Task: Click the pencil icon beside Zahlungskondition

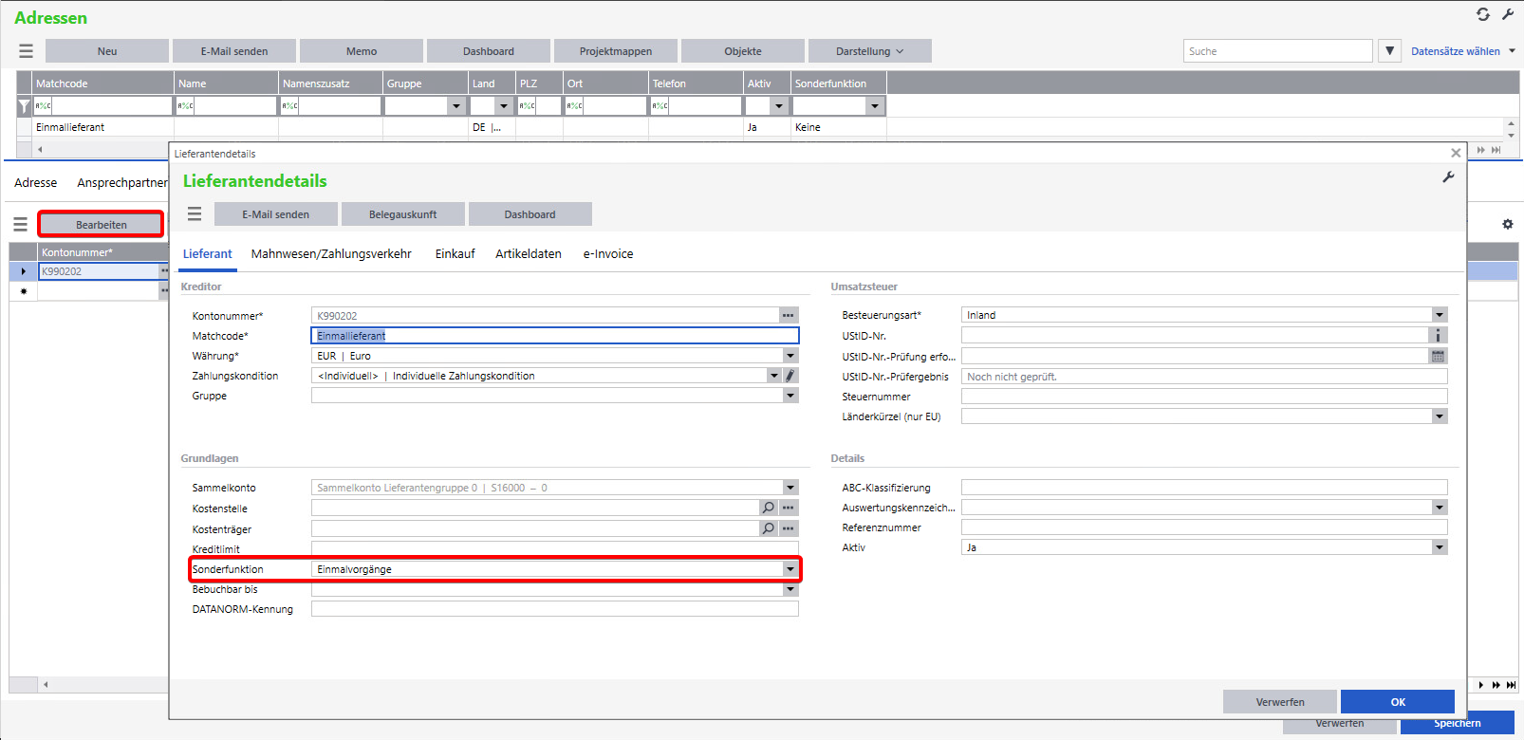Action: pos(790,376)
